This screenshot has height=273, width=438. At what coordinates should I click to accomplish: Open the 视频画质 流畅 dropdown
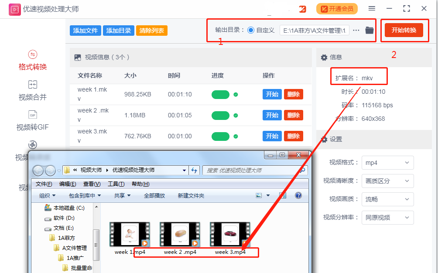(387, 199)
